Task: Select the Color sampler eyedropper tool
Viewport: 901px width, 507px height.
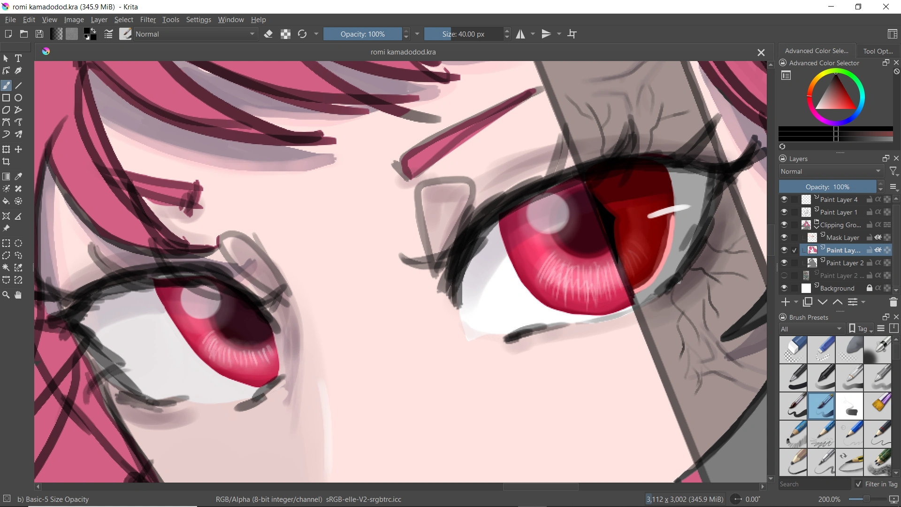Action: pyautogui.click(x=18, y=177)
